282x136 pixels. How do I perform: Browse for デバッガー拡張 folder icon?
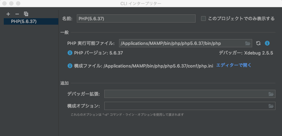coord(271,94)
